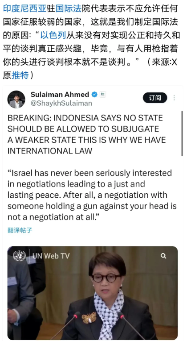Open the Sulaiman Ahmed display name
The image size is (187, 341).
[60, 95]
